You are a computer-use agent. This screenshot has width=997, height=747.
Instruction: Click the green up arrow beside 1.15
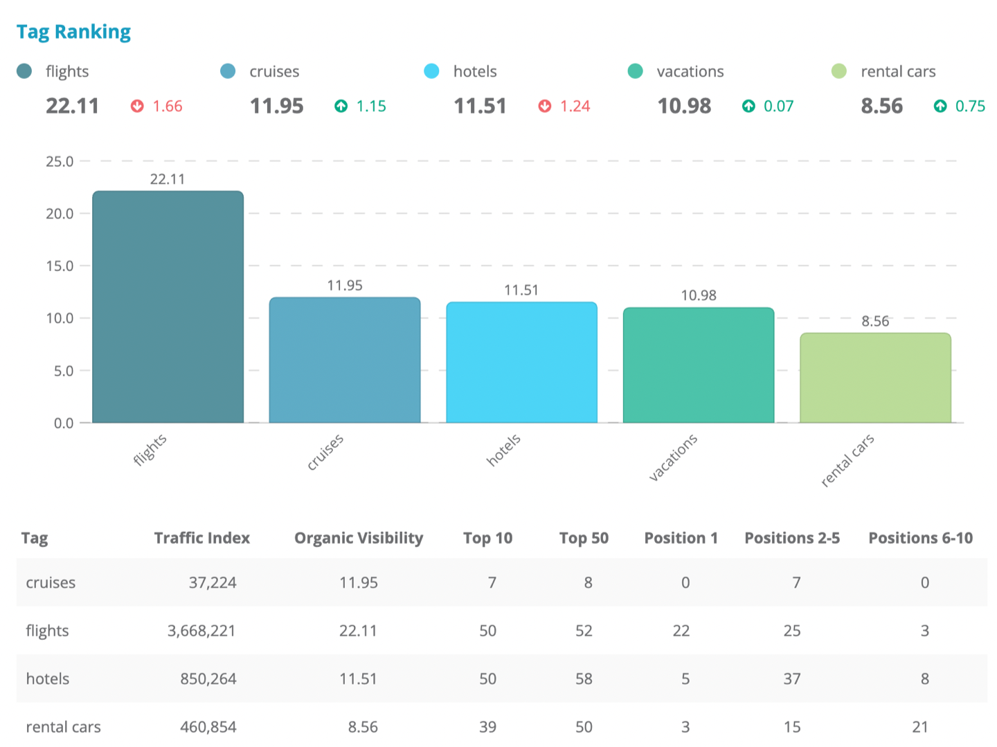click(341, 106)
